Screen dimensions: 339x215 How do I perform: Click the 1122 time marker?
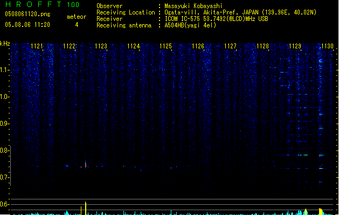(69, 46)
